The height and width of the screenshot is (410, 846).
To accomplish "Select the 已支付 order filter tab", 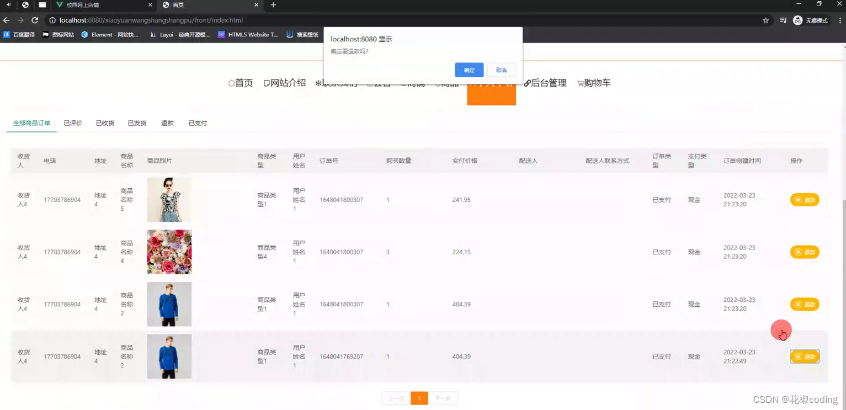I will [196, 123].
